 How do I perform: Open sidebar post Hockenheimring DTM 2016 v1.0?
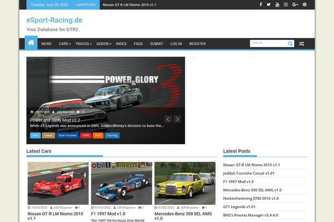pos(250,199)
